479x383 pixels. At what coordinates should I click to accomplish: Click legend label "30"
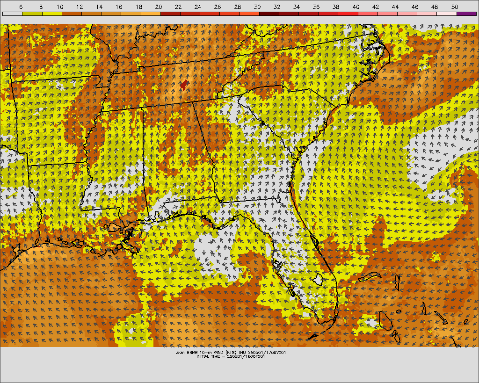[x=257, y=7]
